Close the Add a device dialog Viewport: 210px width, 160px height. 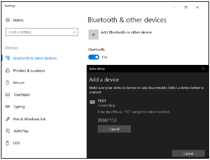coord(203,68)
